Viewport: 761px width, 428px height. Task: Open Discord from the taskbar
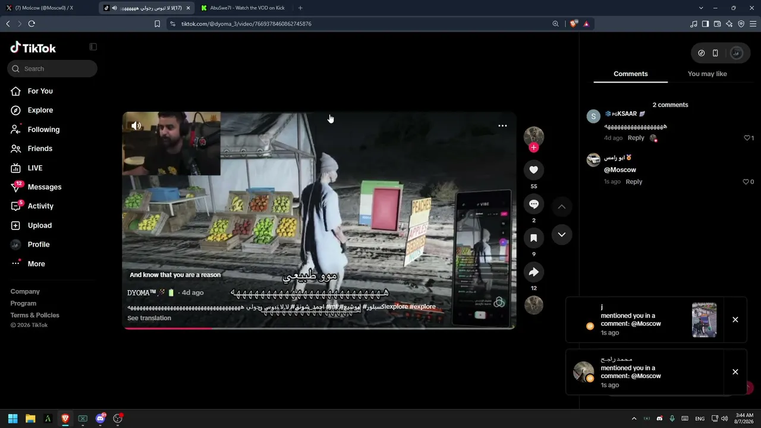(100, 418)
